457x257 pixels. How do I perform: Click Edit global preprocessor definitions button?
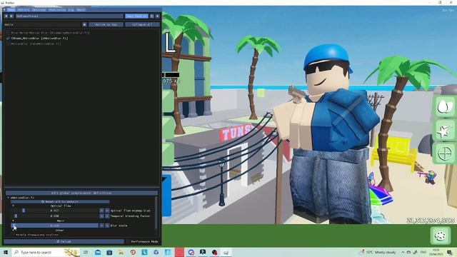point(81,193)
